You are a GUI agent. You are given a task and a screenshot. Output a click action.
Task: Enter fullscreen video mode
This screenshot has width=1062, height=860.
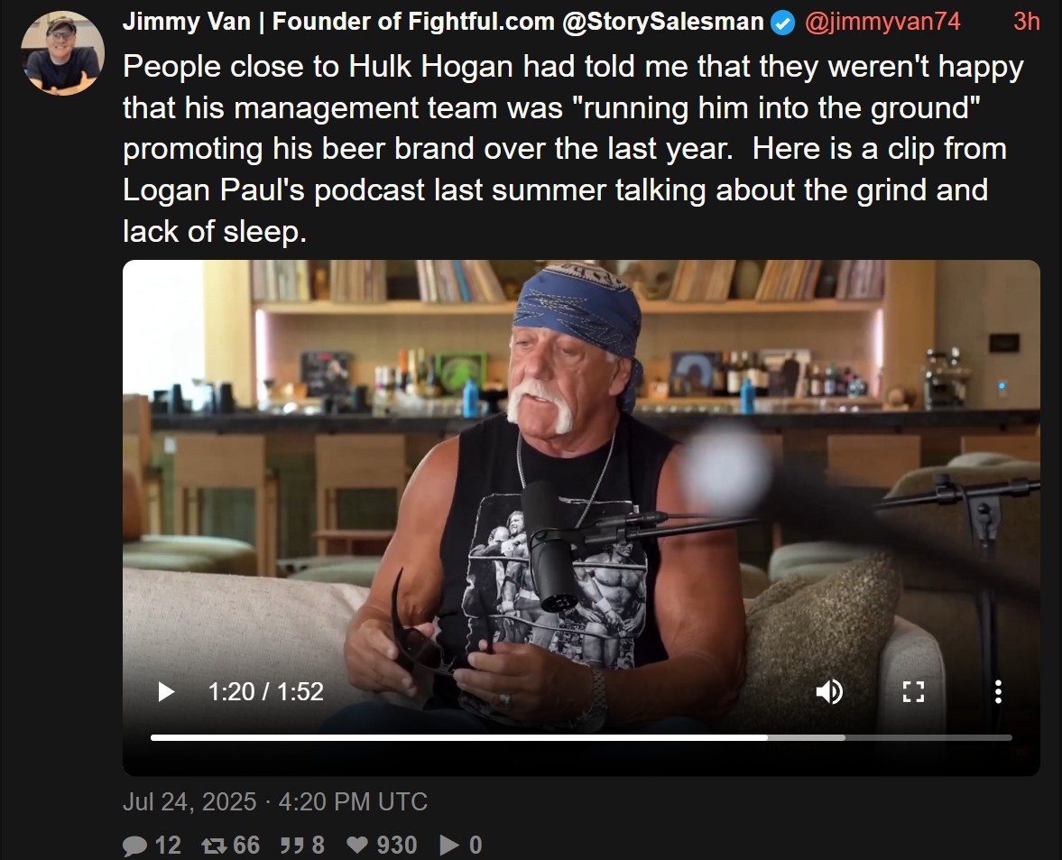click(x=914, y=692)
